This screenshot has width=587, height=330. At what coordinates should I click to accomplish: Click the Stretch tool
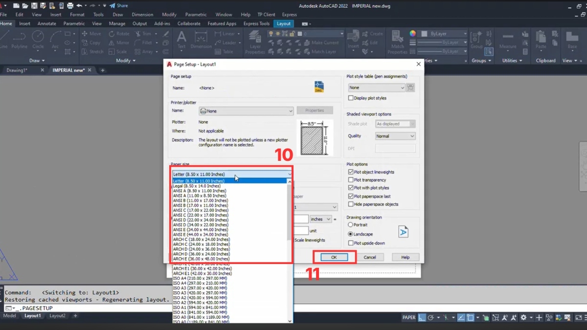click(92, 51)
